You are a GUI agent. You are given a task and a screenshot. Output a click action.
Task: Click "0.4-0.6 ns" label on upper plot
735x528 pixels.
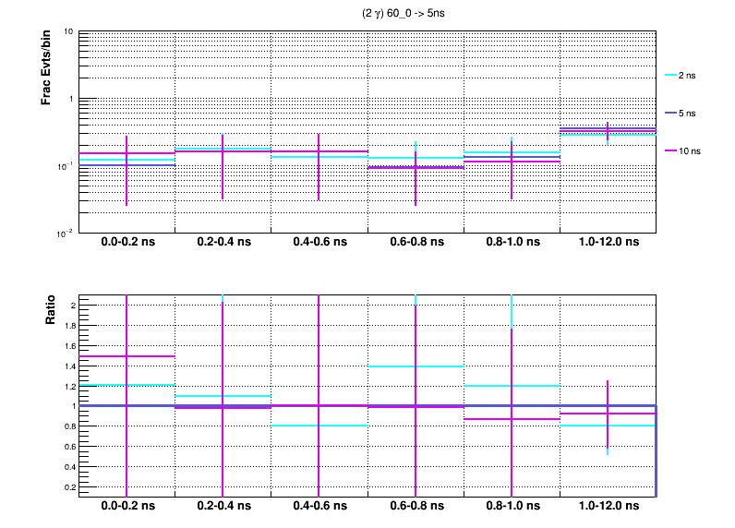click(x=319, y=242)
